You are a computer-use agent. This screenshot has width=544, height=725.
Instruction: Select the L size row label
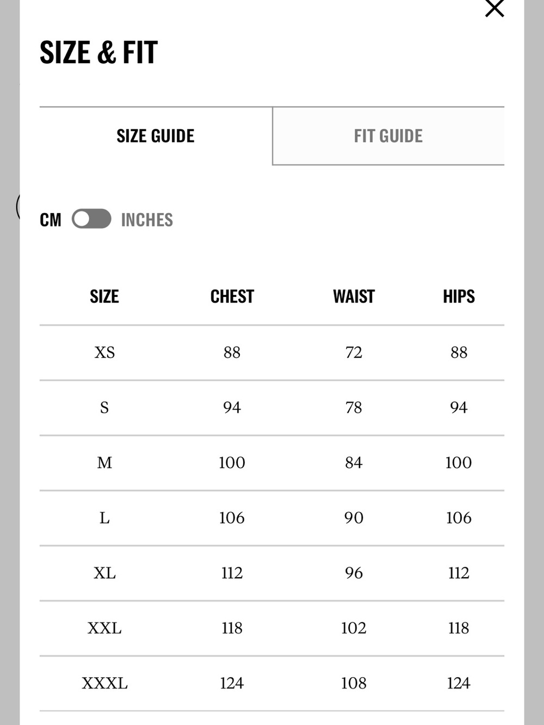104,518
